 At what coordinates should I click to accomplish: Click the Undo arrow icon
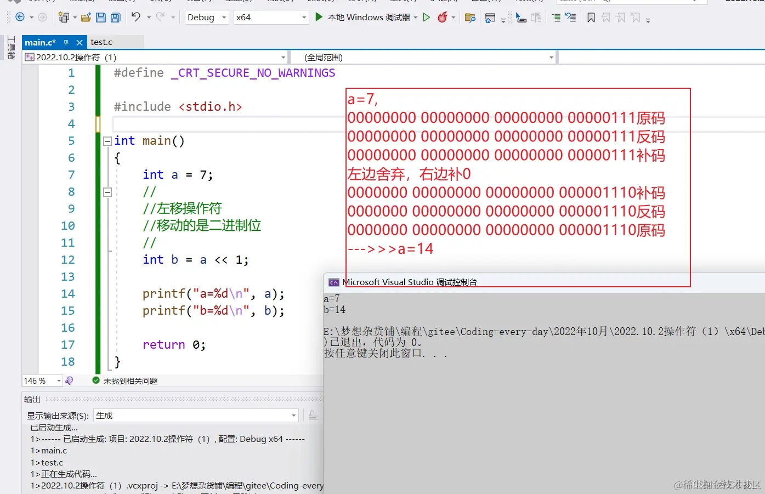(x=136, y=17)
